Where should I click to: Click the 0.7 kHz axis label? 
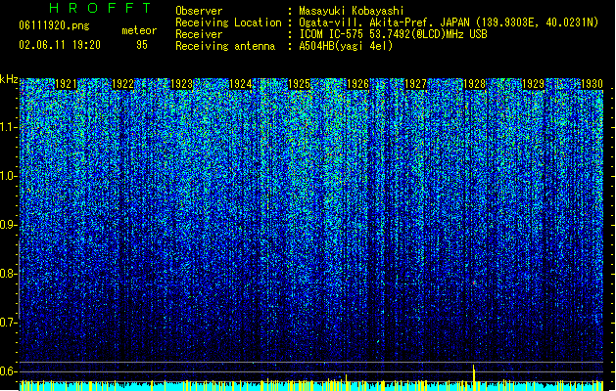pyautogui.click(x=8, y=323)
